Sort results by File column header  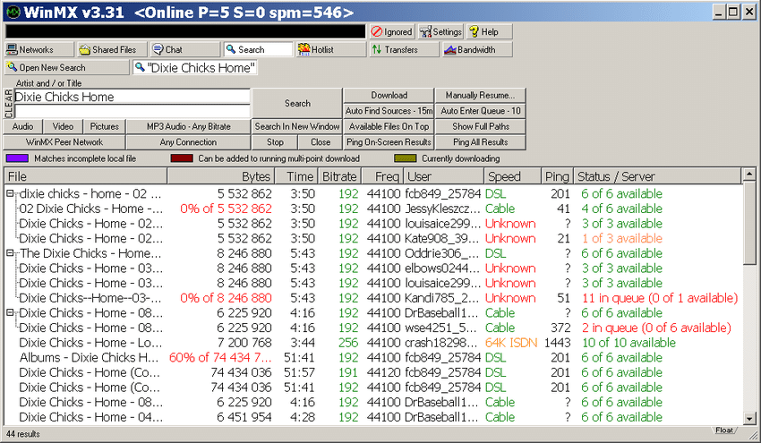85,176
